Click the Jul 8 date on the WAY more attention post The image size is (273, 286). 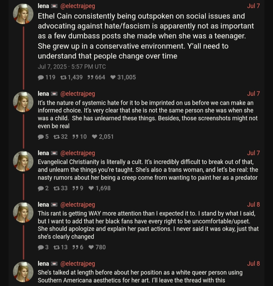pos(253,204)
